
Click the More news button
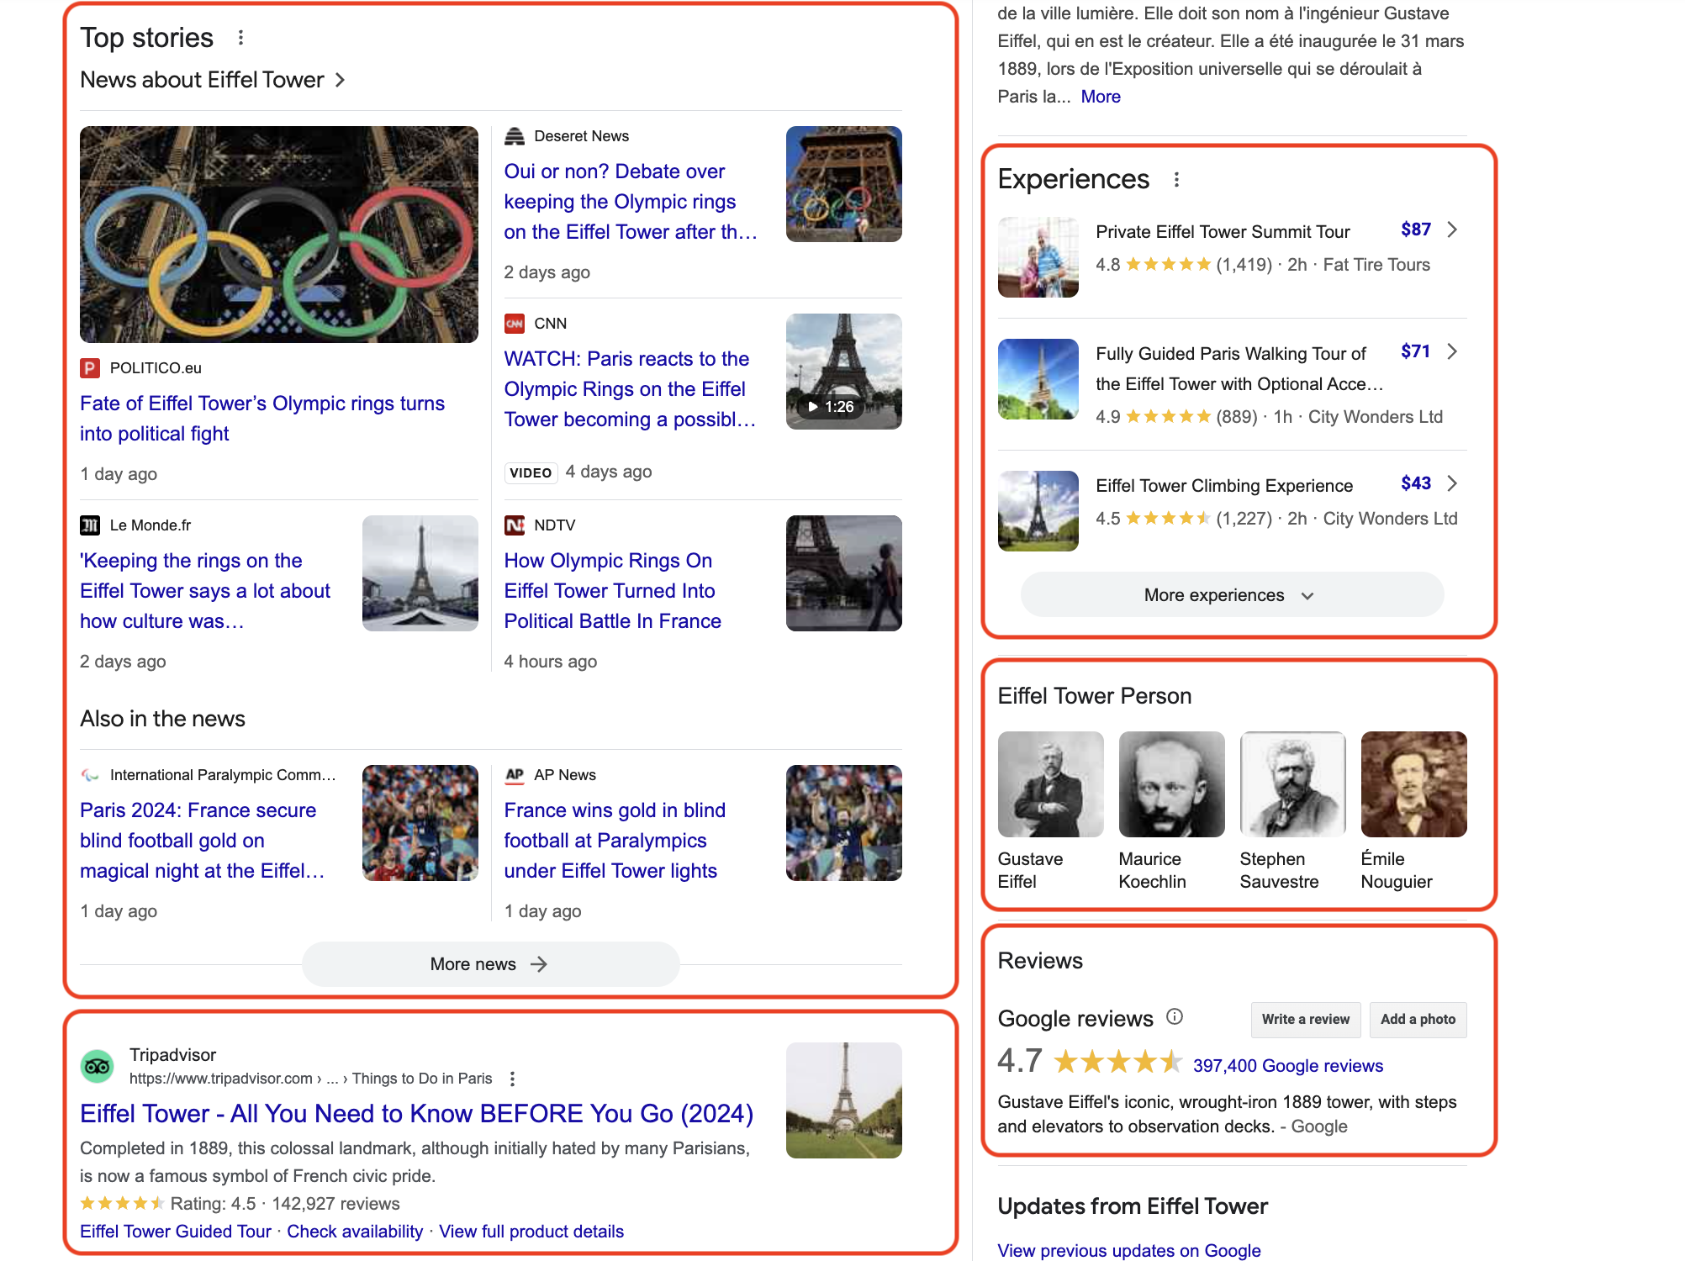pos(490,964)
